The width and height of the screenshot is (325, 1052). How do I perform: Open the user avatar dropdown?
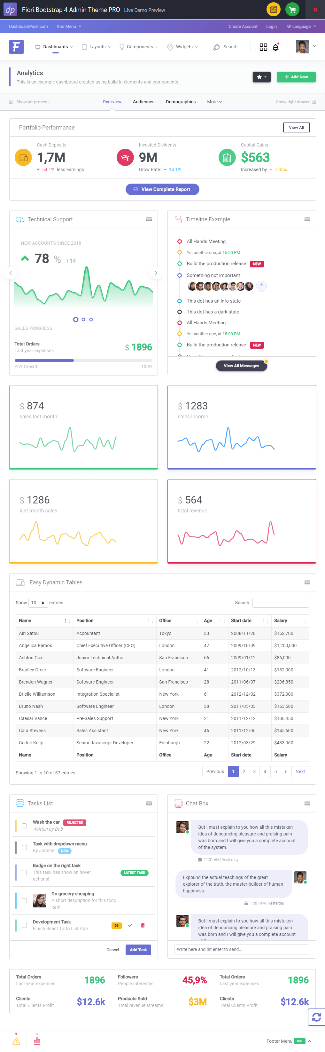(x=306, y=47)
